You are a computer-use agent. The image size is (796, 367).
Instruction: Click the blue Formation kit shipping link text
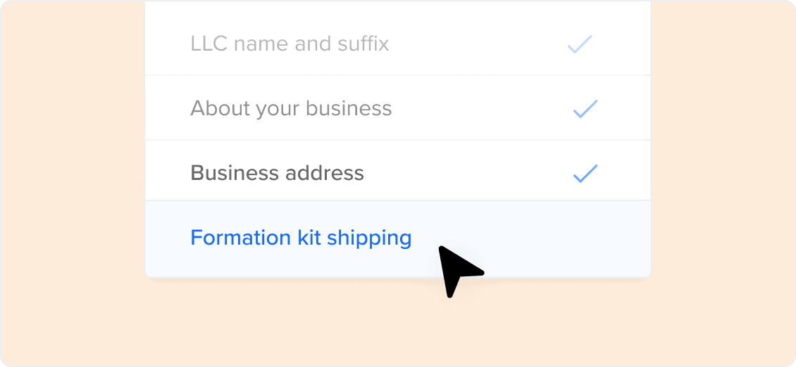coord(301,238)
